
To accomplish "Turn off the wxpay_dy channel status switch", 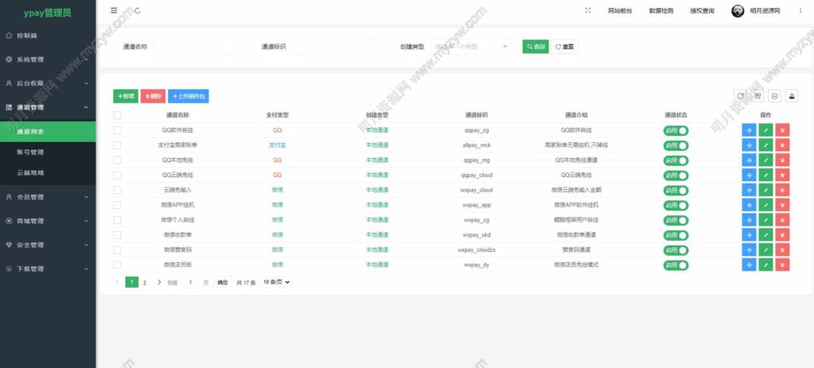I will point(676,265).
